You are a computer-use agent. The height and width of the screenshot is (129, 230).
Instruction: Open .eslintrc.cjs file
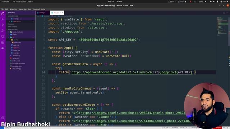click(20, 56)
